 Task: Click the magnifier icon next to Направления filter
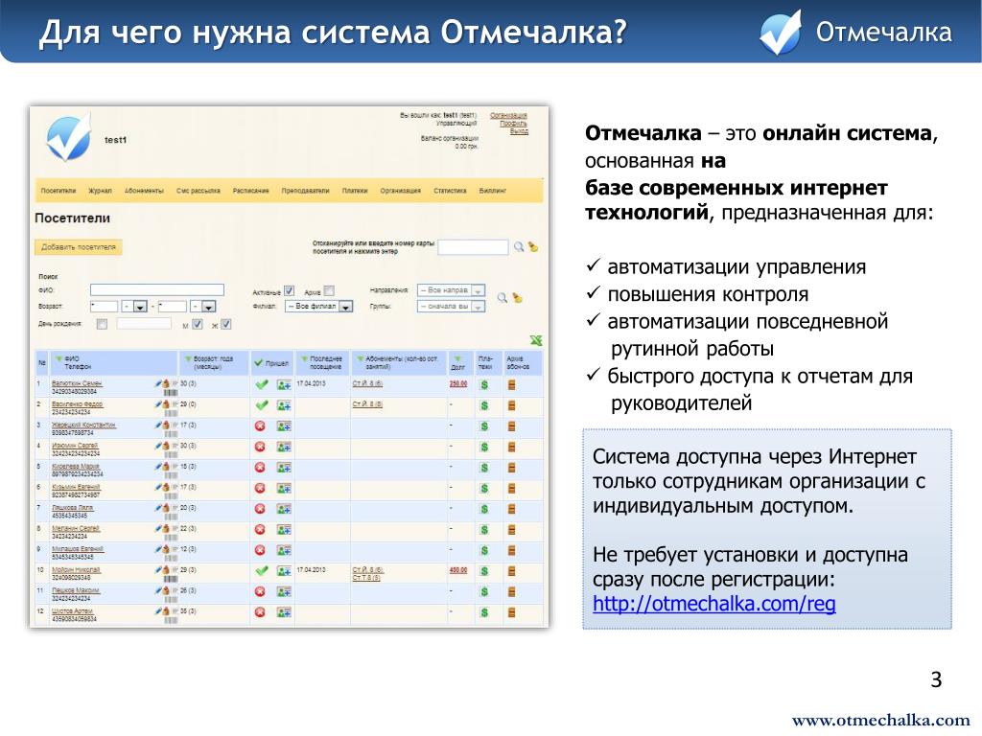tap(502, 298)
